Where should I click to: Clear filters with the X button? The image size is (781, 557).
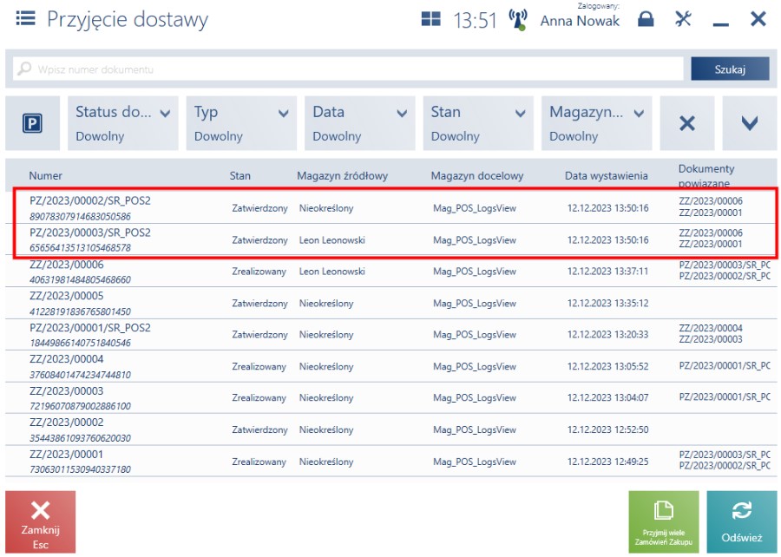pyautogui.click(x=687, y=123)
